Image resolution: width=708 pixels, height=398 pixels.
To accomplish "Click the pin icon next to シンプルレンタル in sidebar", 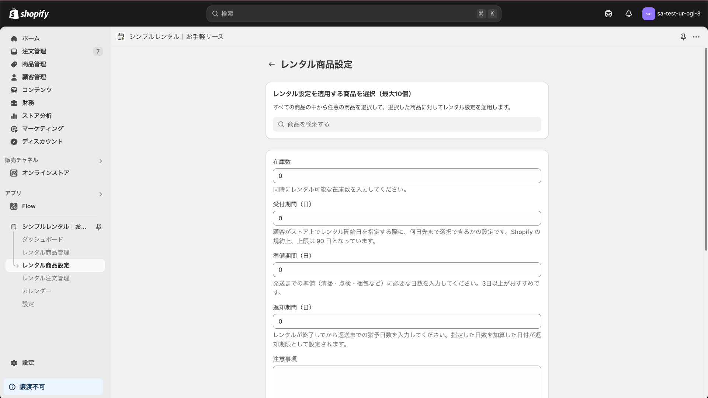I will 99,227.
